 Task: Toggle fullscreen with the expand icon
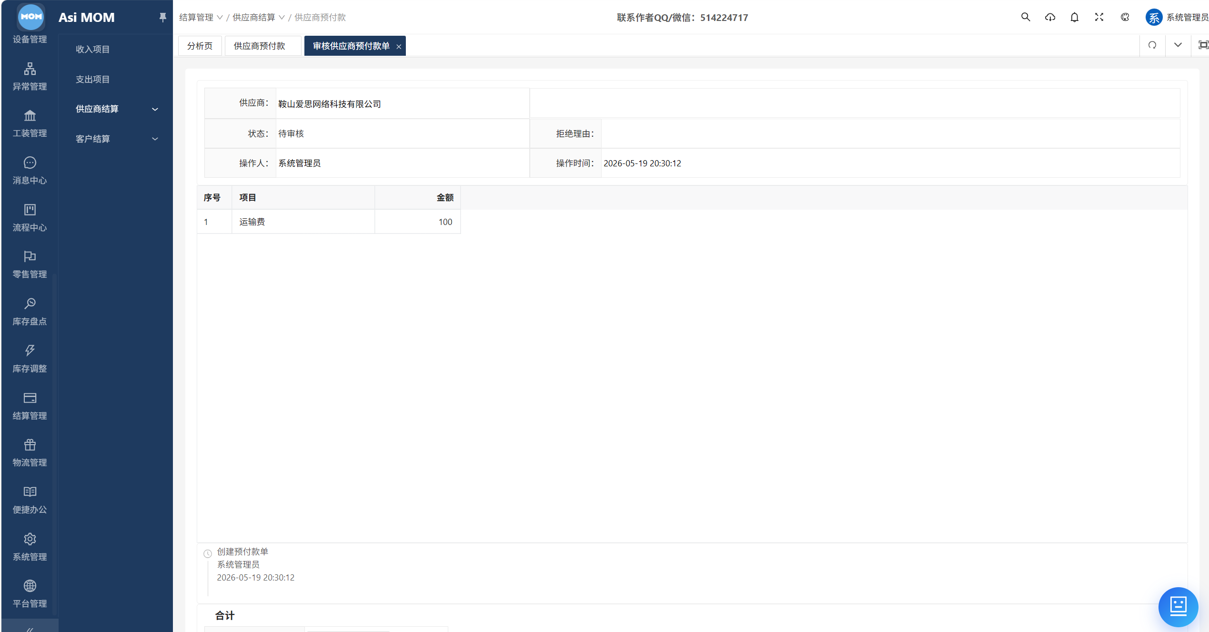(x=1099, y=17)
